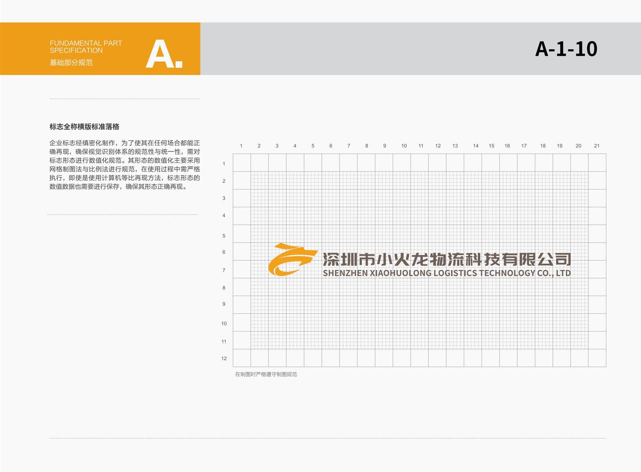This screenshot has height=472, width=641.
Task: Click the column header number 5 above the grid
Action: (313, 146)
